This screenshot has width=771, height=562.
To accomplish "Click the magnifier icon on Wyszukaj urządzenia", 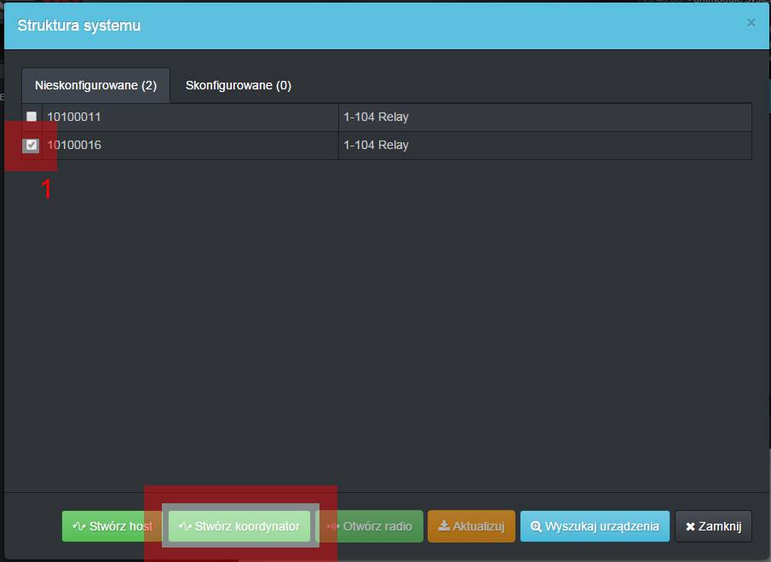I will [x=536, y=526].
